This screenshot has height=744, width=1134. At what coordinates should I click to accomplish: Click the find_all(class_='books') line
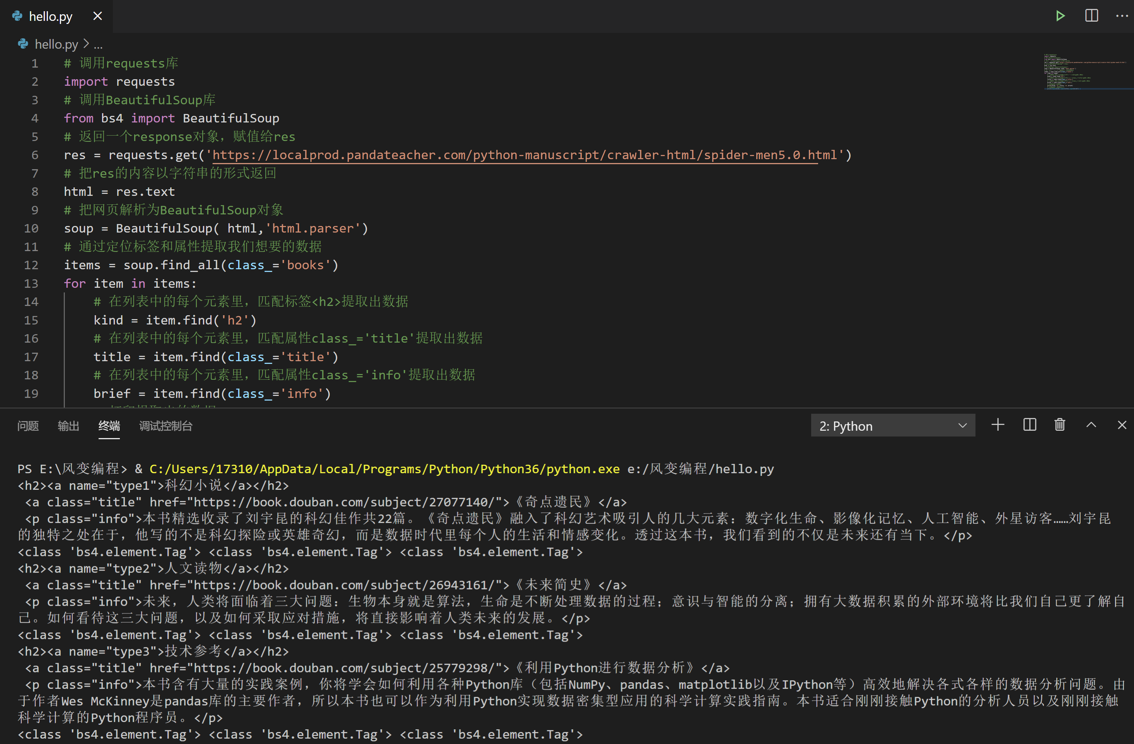tap(201, 265)
